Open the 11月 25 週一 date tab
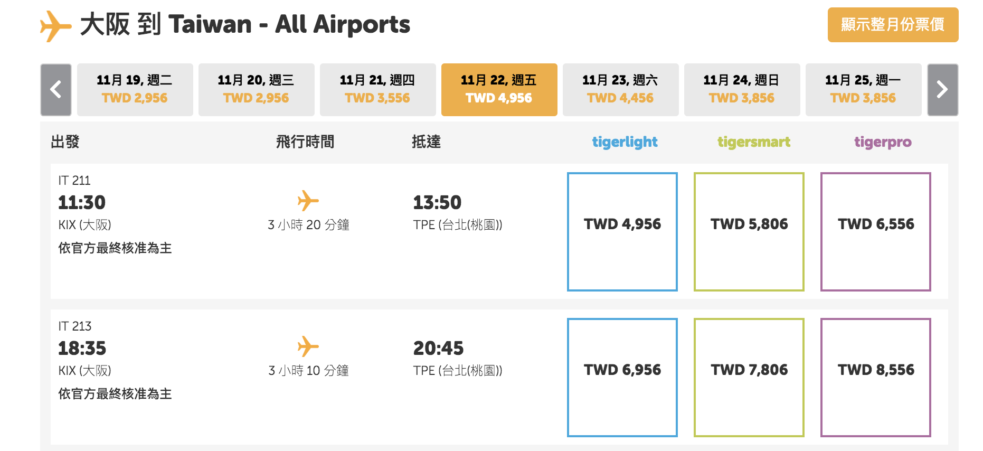Screen dimensions: 983x451 [864, 90]
